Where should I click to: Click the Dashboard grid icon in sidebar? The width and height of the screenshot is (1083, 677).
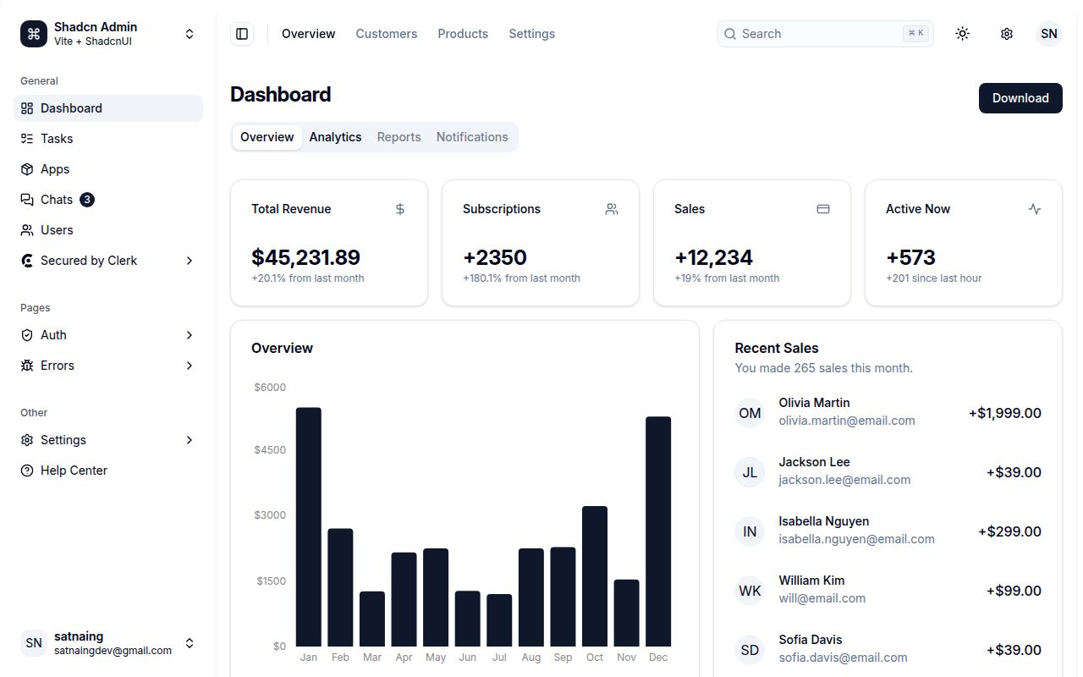(27, 108)
